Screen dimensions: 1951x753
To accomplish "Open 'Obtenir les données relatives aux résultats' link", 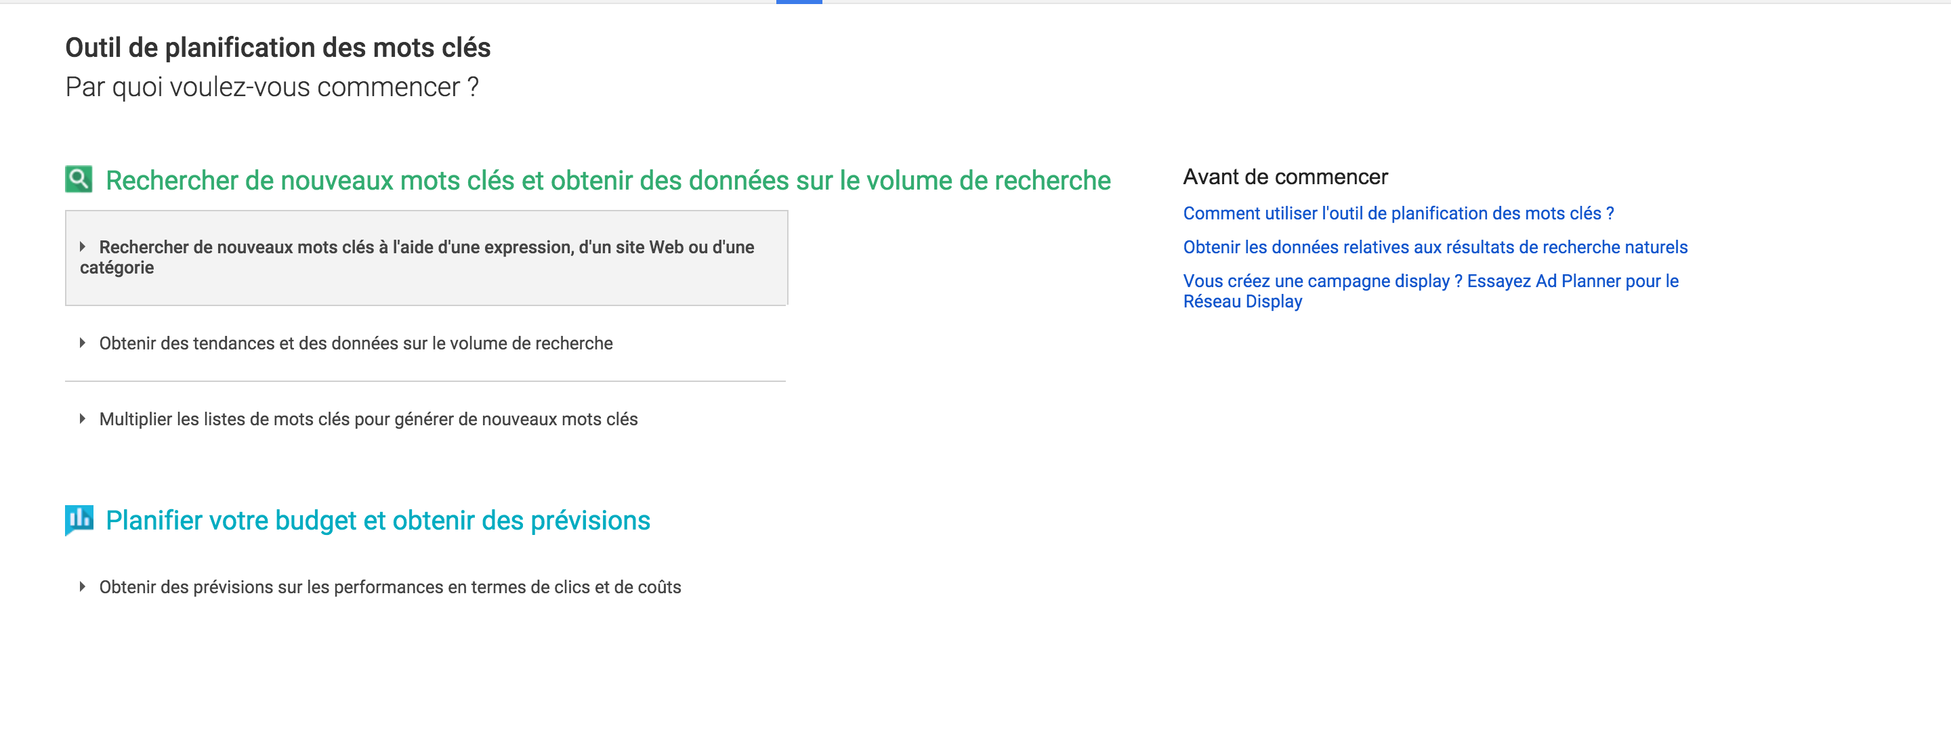I will tap(1435, 247).
